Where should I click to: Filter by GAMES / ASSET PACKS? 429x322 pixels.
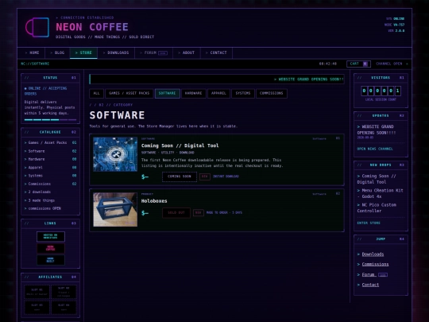[x=129, y=93]
